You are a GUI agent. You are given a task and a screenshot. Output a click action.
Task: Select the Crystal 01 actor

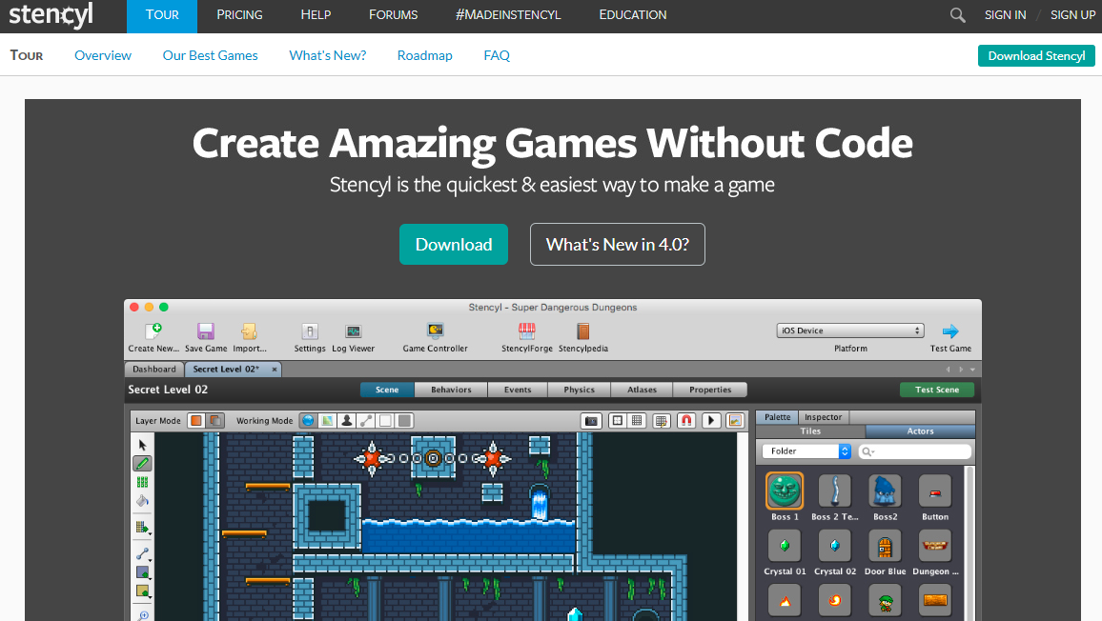785,546
